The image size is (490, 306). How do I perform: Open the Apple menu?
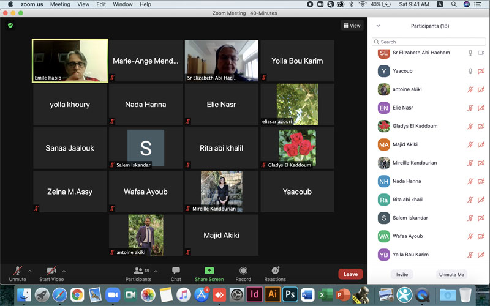[x=10, y=4]
